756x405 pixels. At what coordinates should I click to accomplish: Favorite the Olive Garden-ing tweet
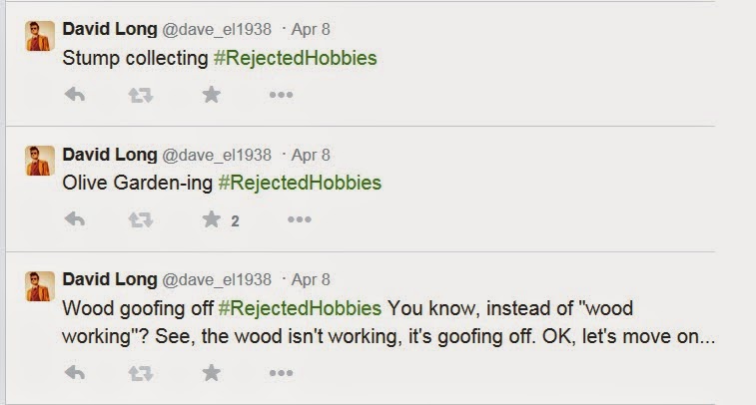[211, 220]
